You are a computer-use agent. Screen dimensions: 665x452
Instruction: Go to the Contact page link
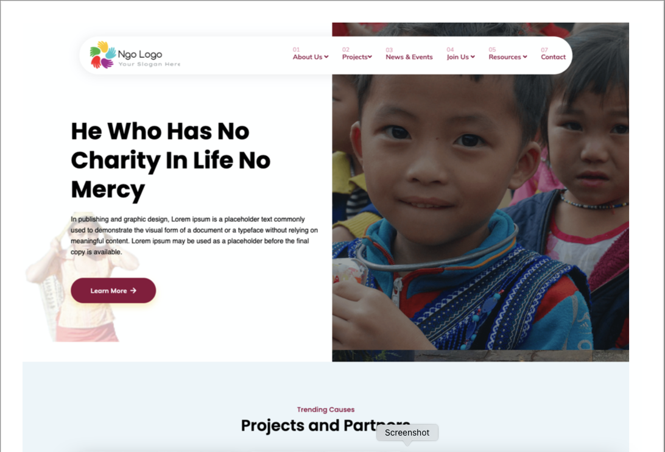pyautogui.click(x=553, y=57)
